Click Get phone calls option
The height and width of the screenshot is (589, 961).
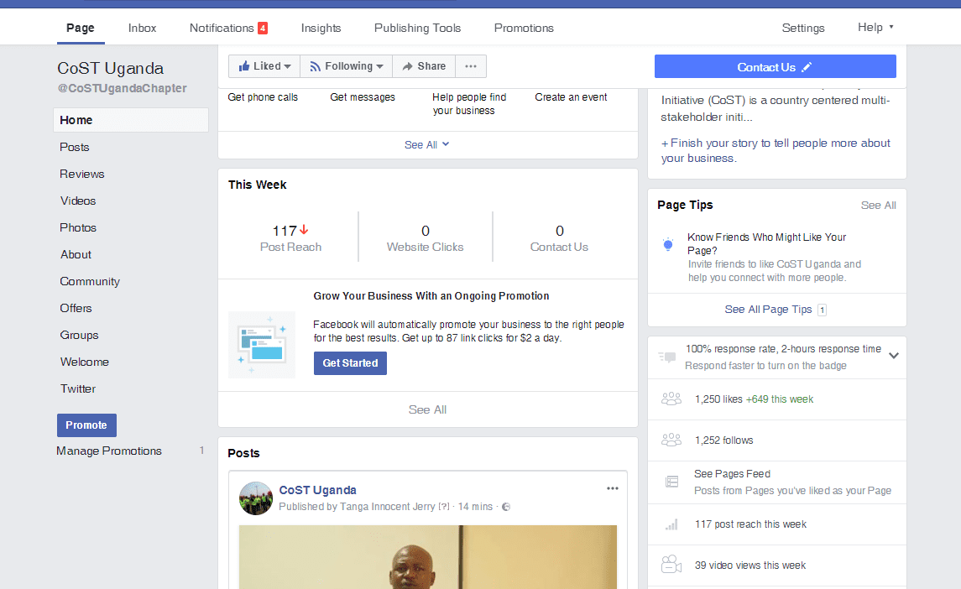[263, 97]
